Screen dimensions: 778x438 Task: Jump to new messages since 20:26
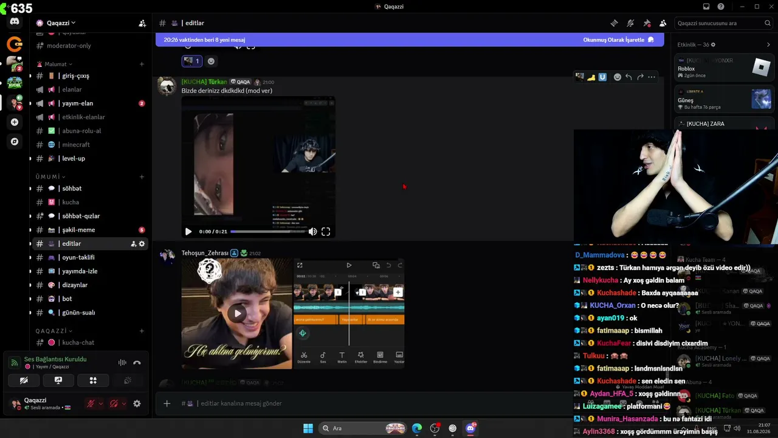[x=204, y=40]
